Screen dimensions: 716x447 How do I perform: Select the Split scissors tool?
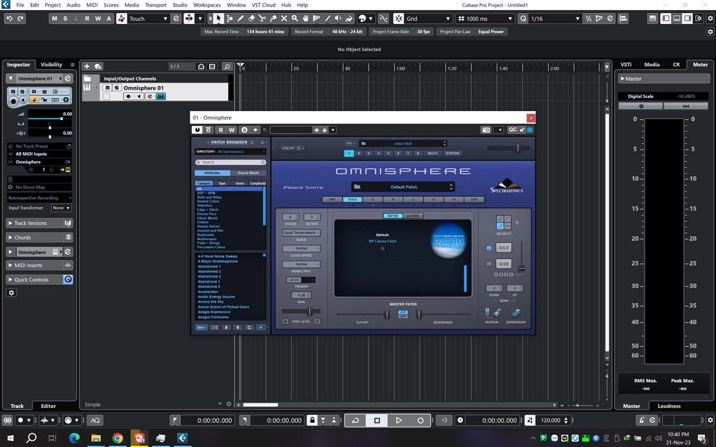coord(262,18)
